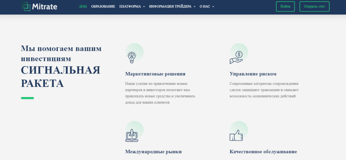The image size is (346, 160).
Task: Click the СИГНАЛЬНАЯ РАКЕТА headline
Action: [60, 77]
